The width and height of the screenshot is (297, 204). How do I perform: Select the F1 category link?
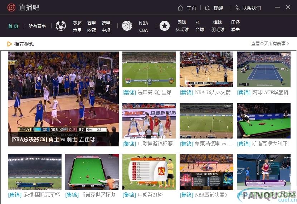(x=198, y=23)
